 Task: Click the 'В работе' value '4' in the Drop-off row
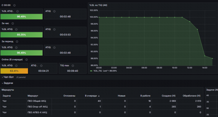[x=150, y=107]
